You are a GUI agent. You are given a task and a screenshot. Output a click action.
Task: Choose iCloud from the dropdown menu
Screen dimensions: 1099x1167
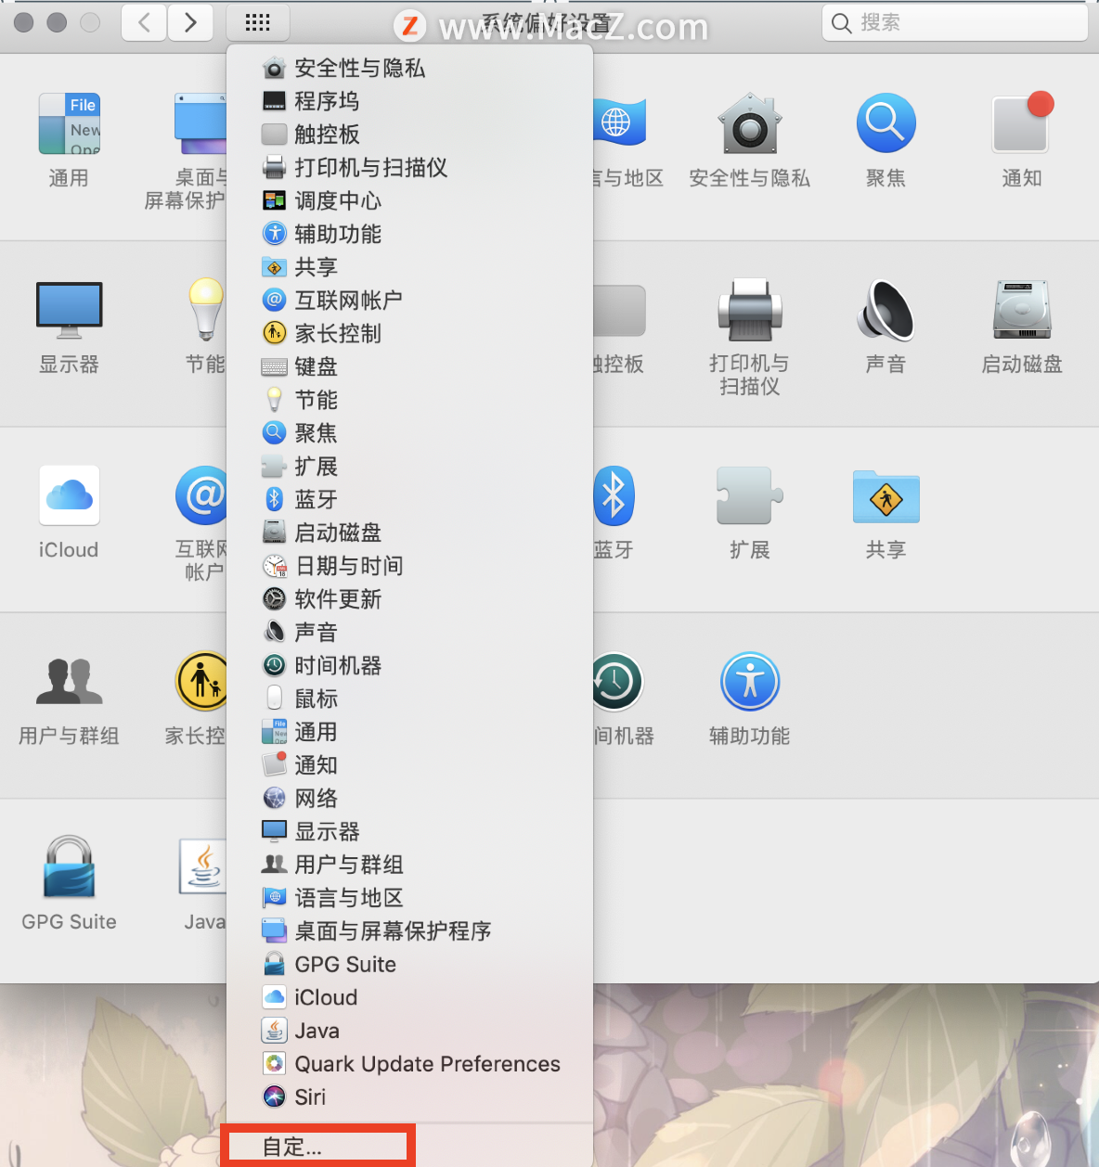point(409,998)
